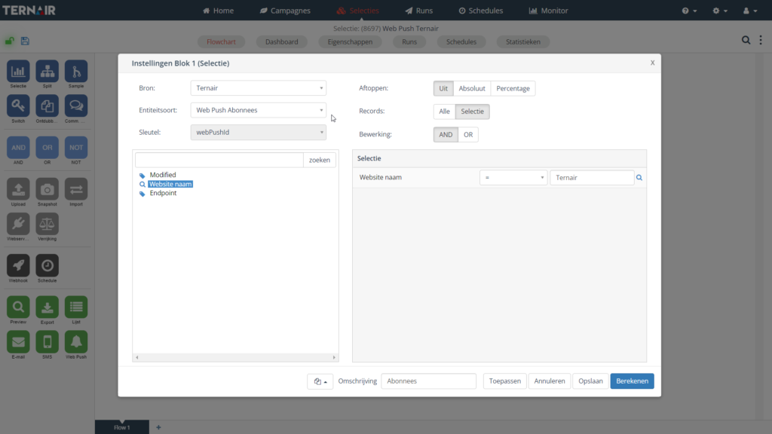Set Aftoppen to Percentage
The width and height of the screenshot is (772, 434).
[513, 89]
